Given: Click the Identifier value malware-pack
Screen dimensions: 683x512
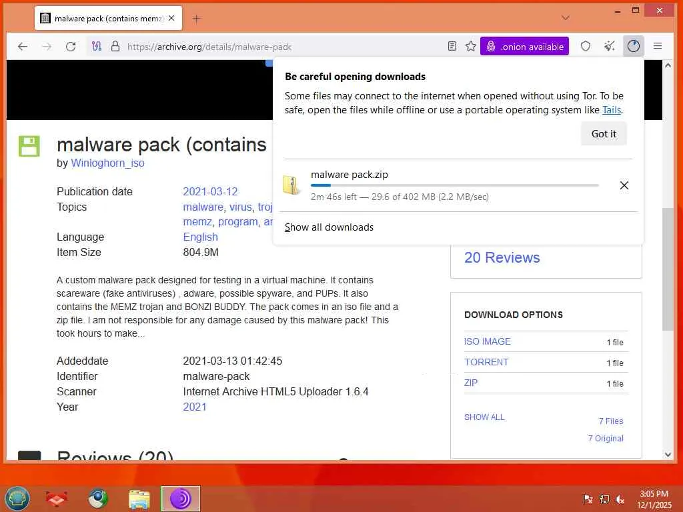Looking at the screenshot, I should (x=217, y=376).
